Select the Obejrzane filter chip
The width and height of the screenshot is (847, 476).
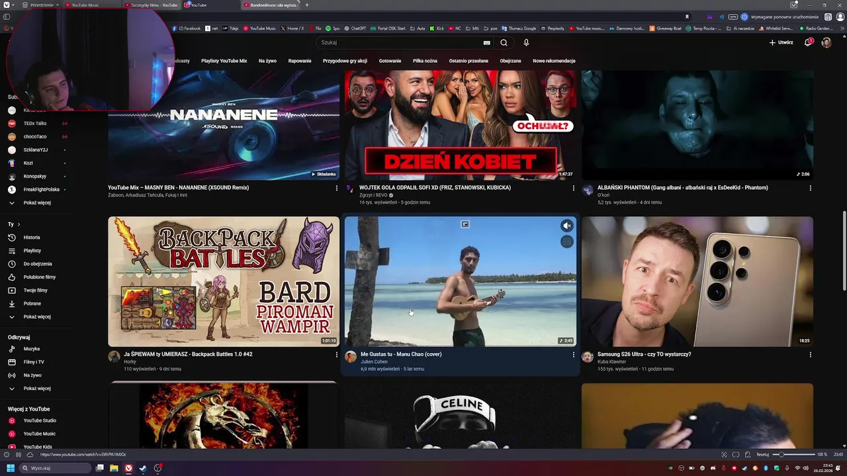[x=510, y=61]
